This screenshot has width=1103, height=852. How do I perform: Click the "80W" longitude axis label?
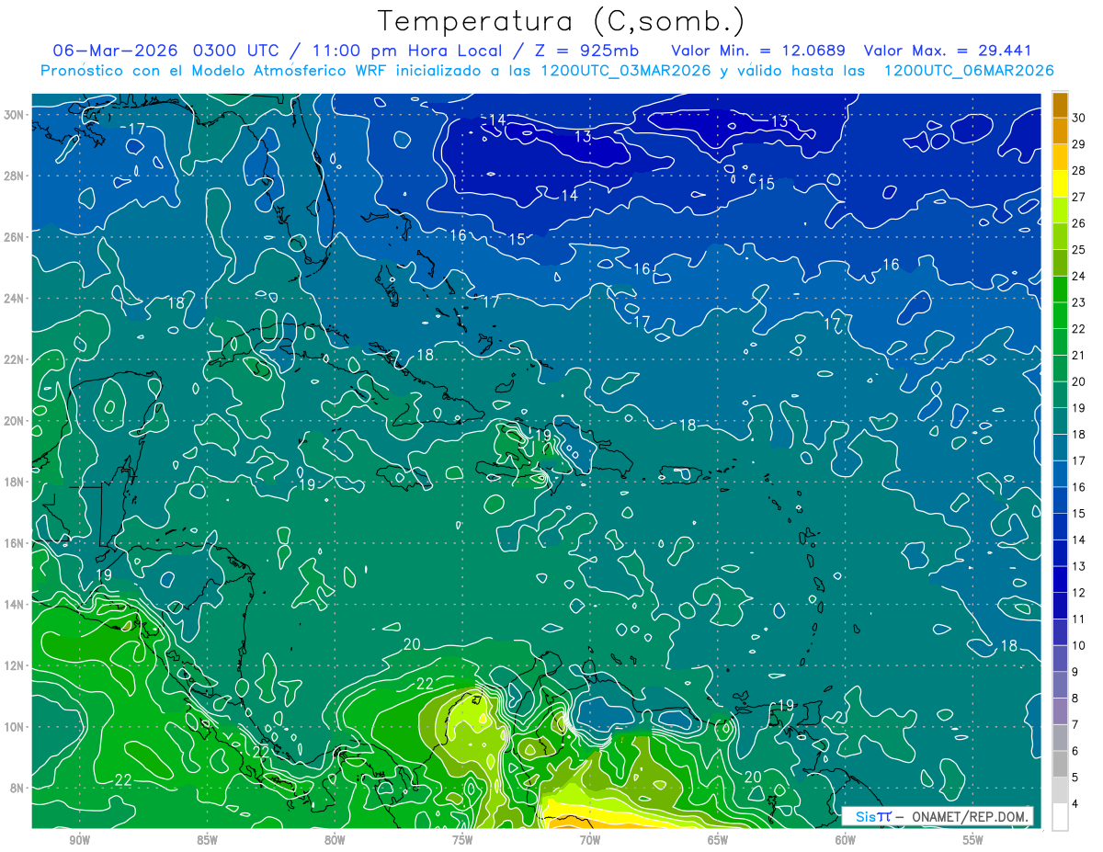pos(335,840)
